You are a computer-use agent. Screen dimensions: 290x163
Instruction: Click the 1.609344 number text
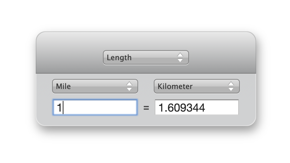tap(182, 108)
